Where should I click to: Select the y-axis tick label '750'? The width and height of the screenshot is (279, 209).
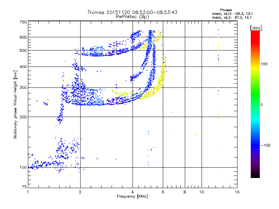pos(23,22)
